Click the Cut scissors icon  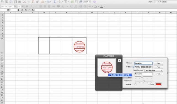25,2
